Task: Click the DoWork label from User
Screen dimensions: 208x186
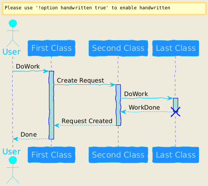Action: point(28,67)
